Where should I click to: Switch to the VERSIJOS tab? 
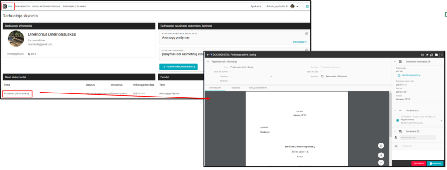click(235, 88)
